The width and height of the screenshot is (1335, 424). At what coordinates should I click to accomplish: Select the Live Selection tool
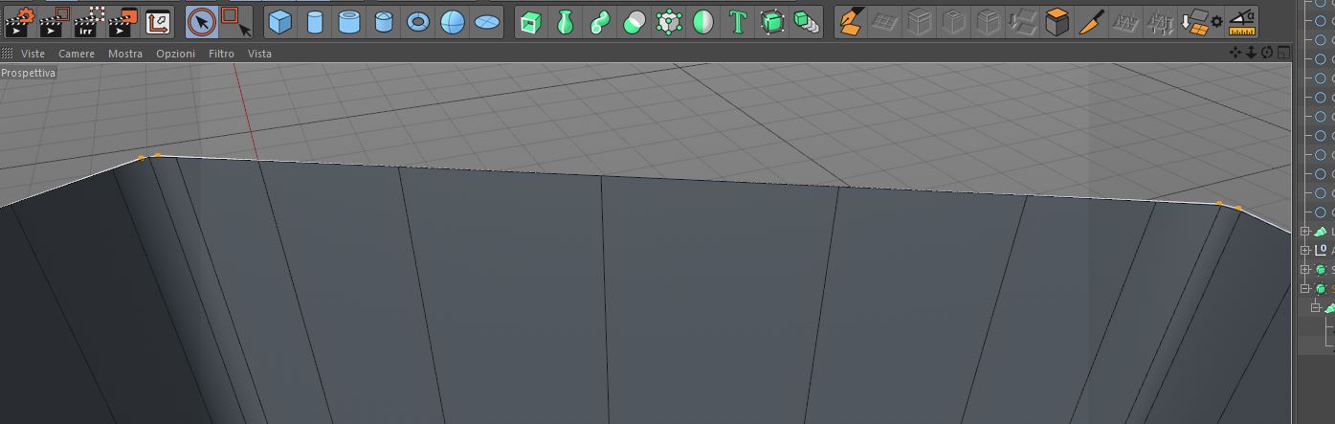201,21
